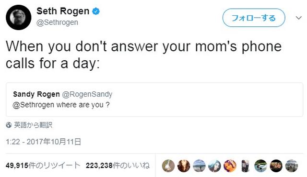This screenshot has height=177, width=307.
Task: Click the フォローする follow button
Action: pos(254,18)
